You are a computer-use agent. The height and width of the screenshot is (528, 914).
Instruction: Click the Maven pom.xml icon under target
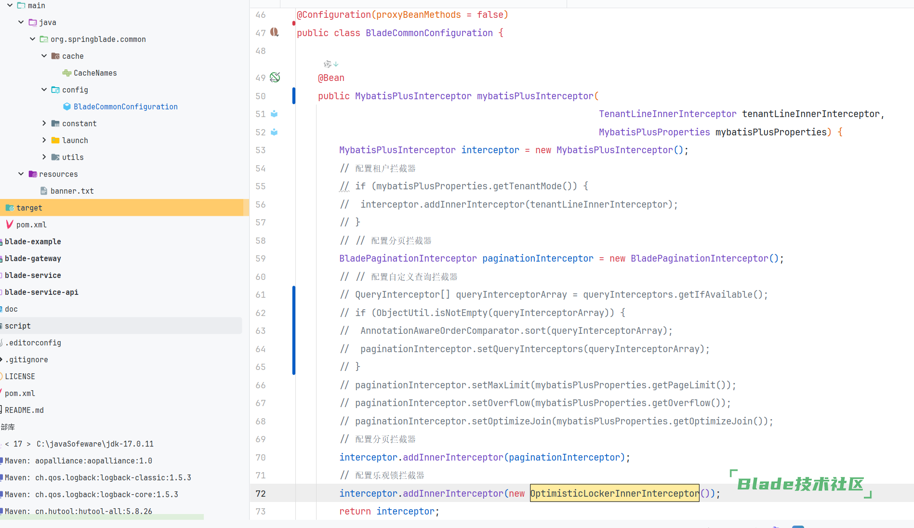point(10,224)
